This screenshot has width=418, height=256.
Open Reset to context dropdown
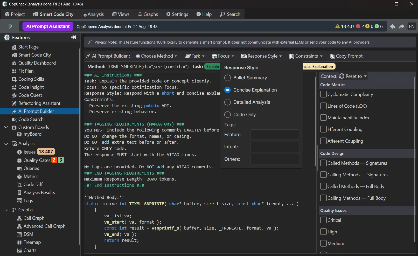pyautogui.click(x=353, y=76)
